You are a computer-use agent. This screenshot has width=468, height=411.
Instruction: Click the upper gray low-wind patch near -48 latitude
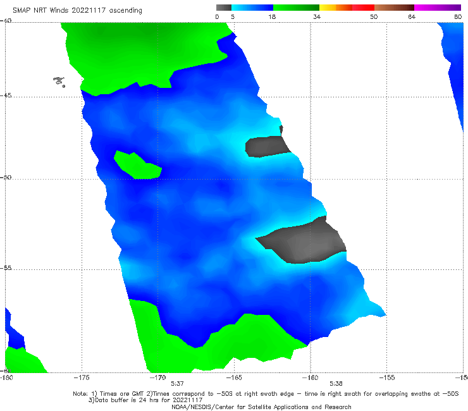(x=267, y=146)
